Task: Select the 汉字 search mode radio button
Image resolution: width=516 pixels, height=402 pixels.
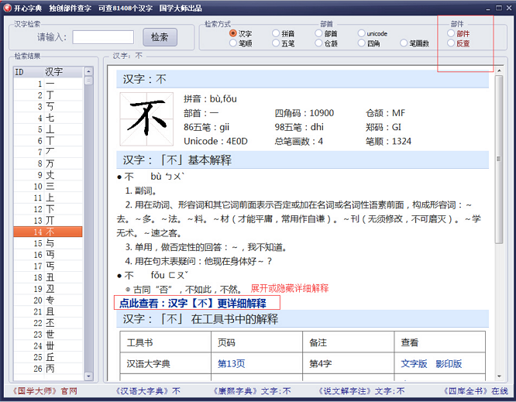Action: click(x=233, y=33)
